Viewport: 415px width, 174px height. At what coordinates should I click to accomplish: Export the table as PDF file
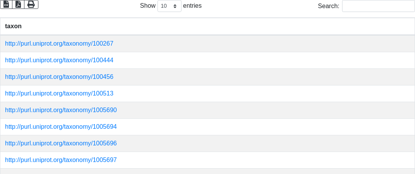pyautogui.click(x=18, y=5)
